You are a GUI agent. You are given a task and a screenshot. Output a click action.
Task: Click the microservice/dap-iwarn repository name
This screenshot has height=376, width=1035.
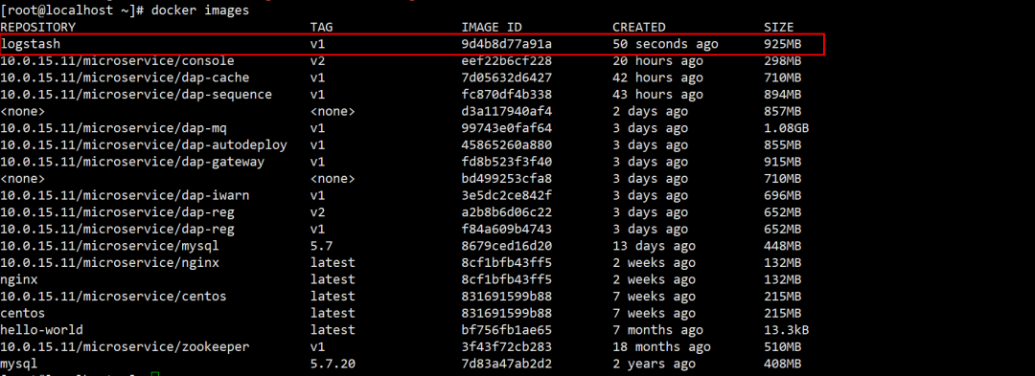pyautogui.click(x=125, y=195)
